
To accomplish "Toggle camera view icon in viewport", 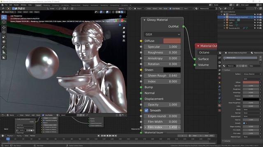I will point(124,36).
